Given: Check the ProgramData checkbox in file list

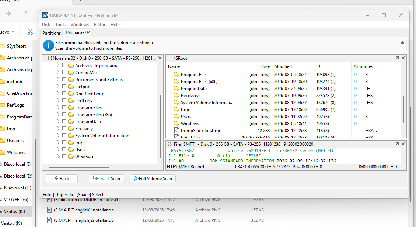Looking at the screenshot, I should tap(170, 88).
